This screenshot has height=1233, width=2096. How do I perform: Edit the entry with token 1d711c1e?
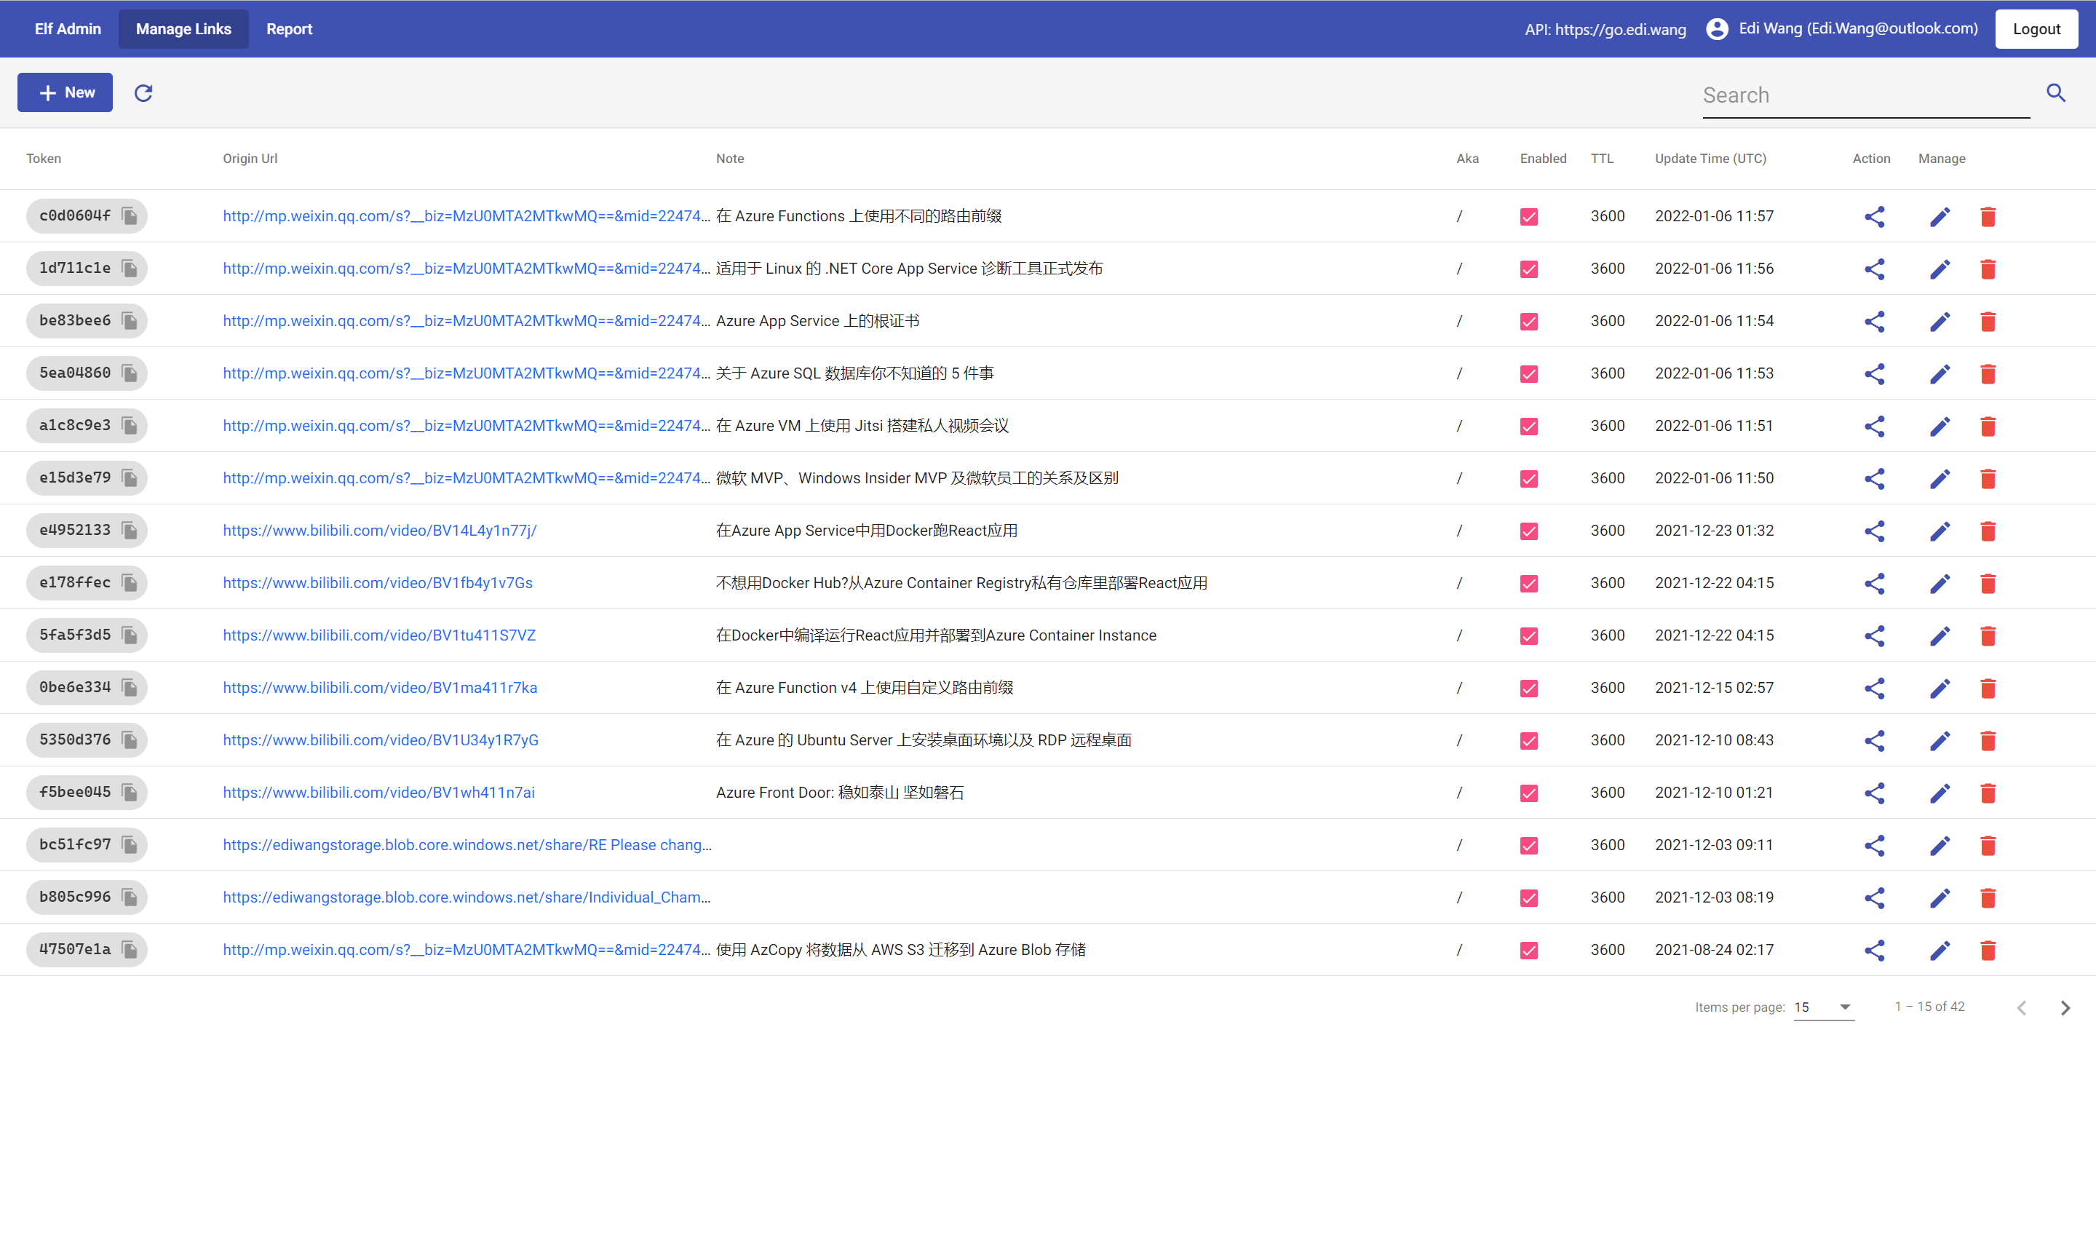click(1939, 268)
